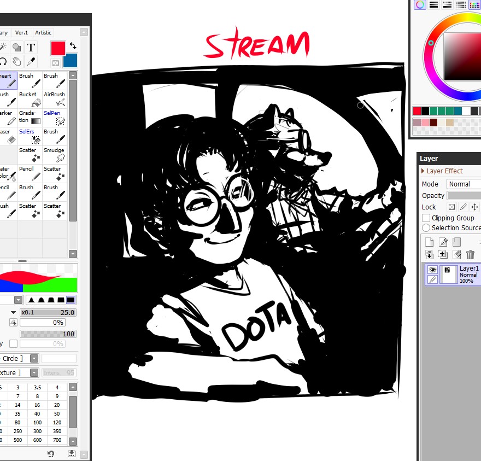
Task: Switch to the Artistic tab
Action: [43, 32]
